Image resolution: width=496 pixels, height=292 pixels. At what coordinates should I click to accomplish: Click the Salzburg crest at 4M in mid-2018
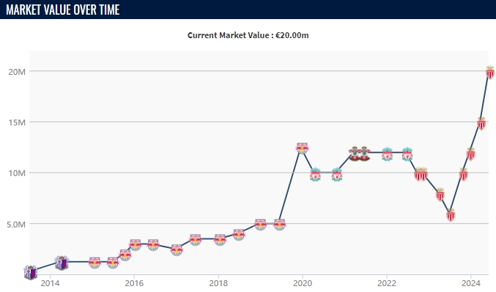coord(239,234)
